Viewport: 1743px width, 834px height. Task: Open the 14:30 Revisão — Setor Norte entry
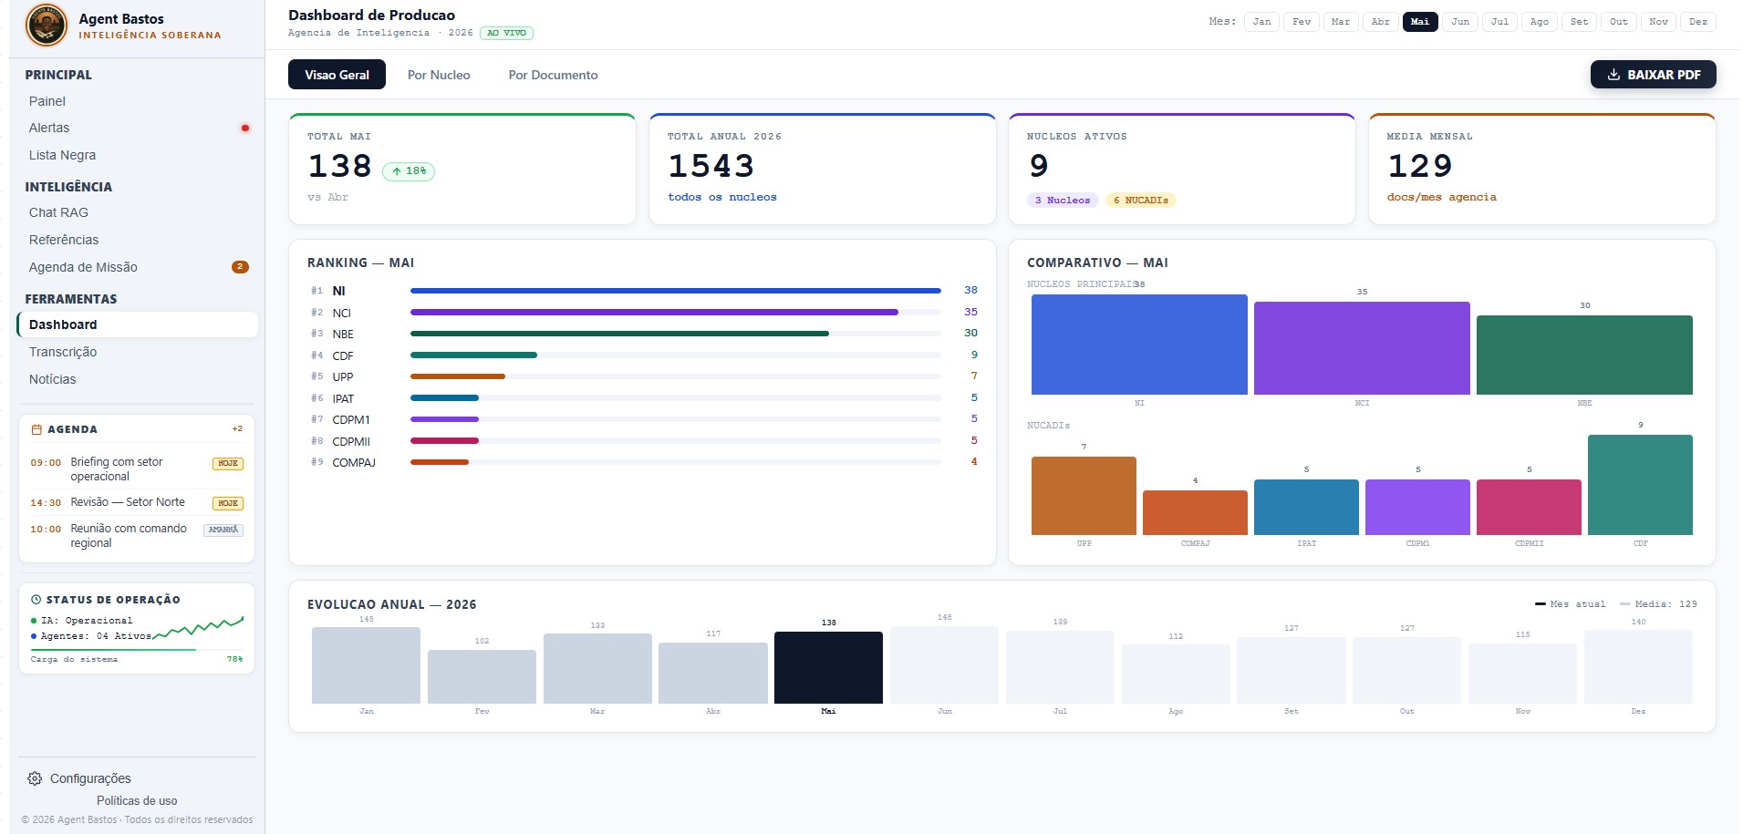pos(137,502)
